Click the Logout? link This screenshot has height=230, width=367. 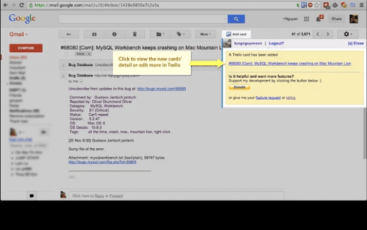(x=276, y=43)
